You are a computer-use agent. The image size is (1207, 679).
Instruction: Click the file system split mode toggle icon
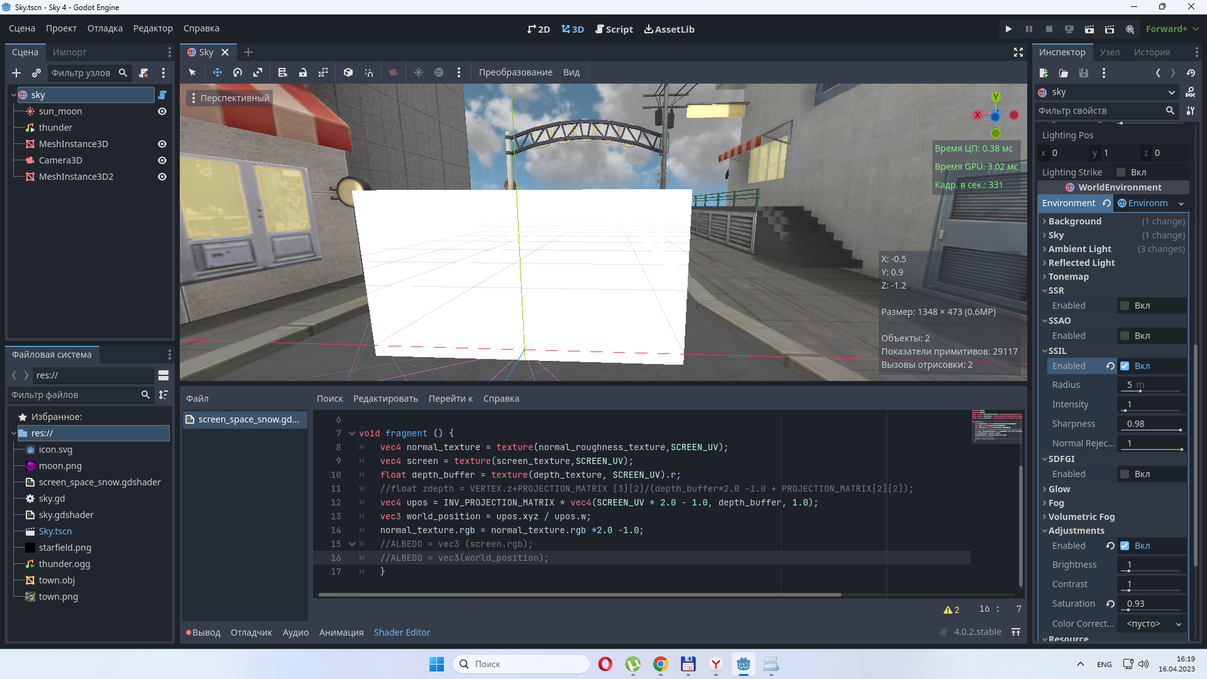[163, 375]
